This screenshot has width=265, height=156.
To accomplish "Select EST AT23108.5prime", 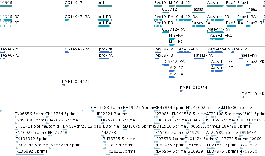I will click(x=211, y=117).
